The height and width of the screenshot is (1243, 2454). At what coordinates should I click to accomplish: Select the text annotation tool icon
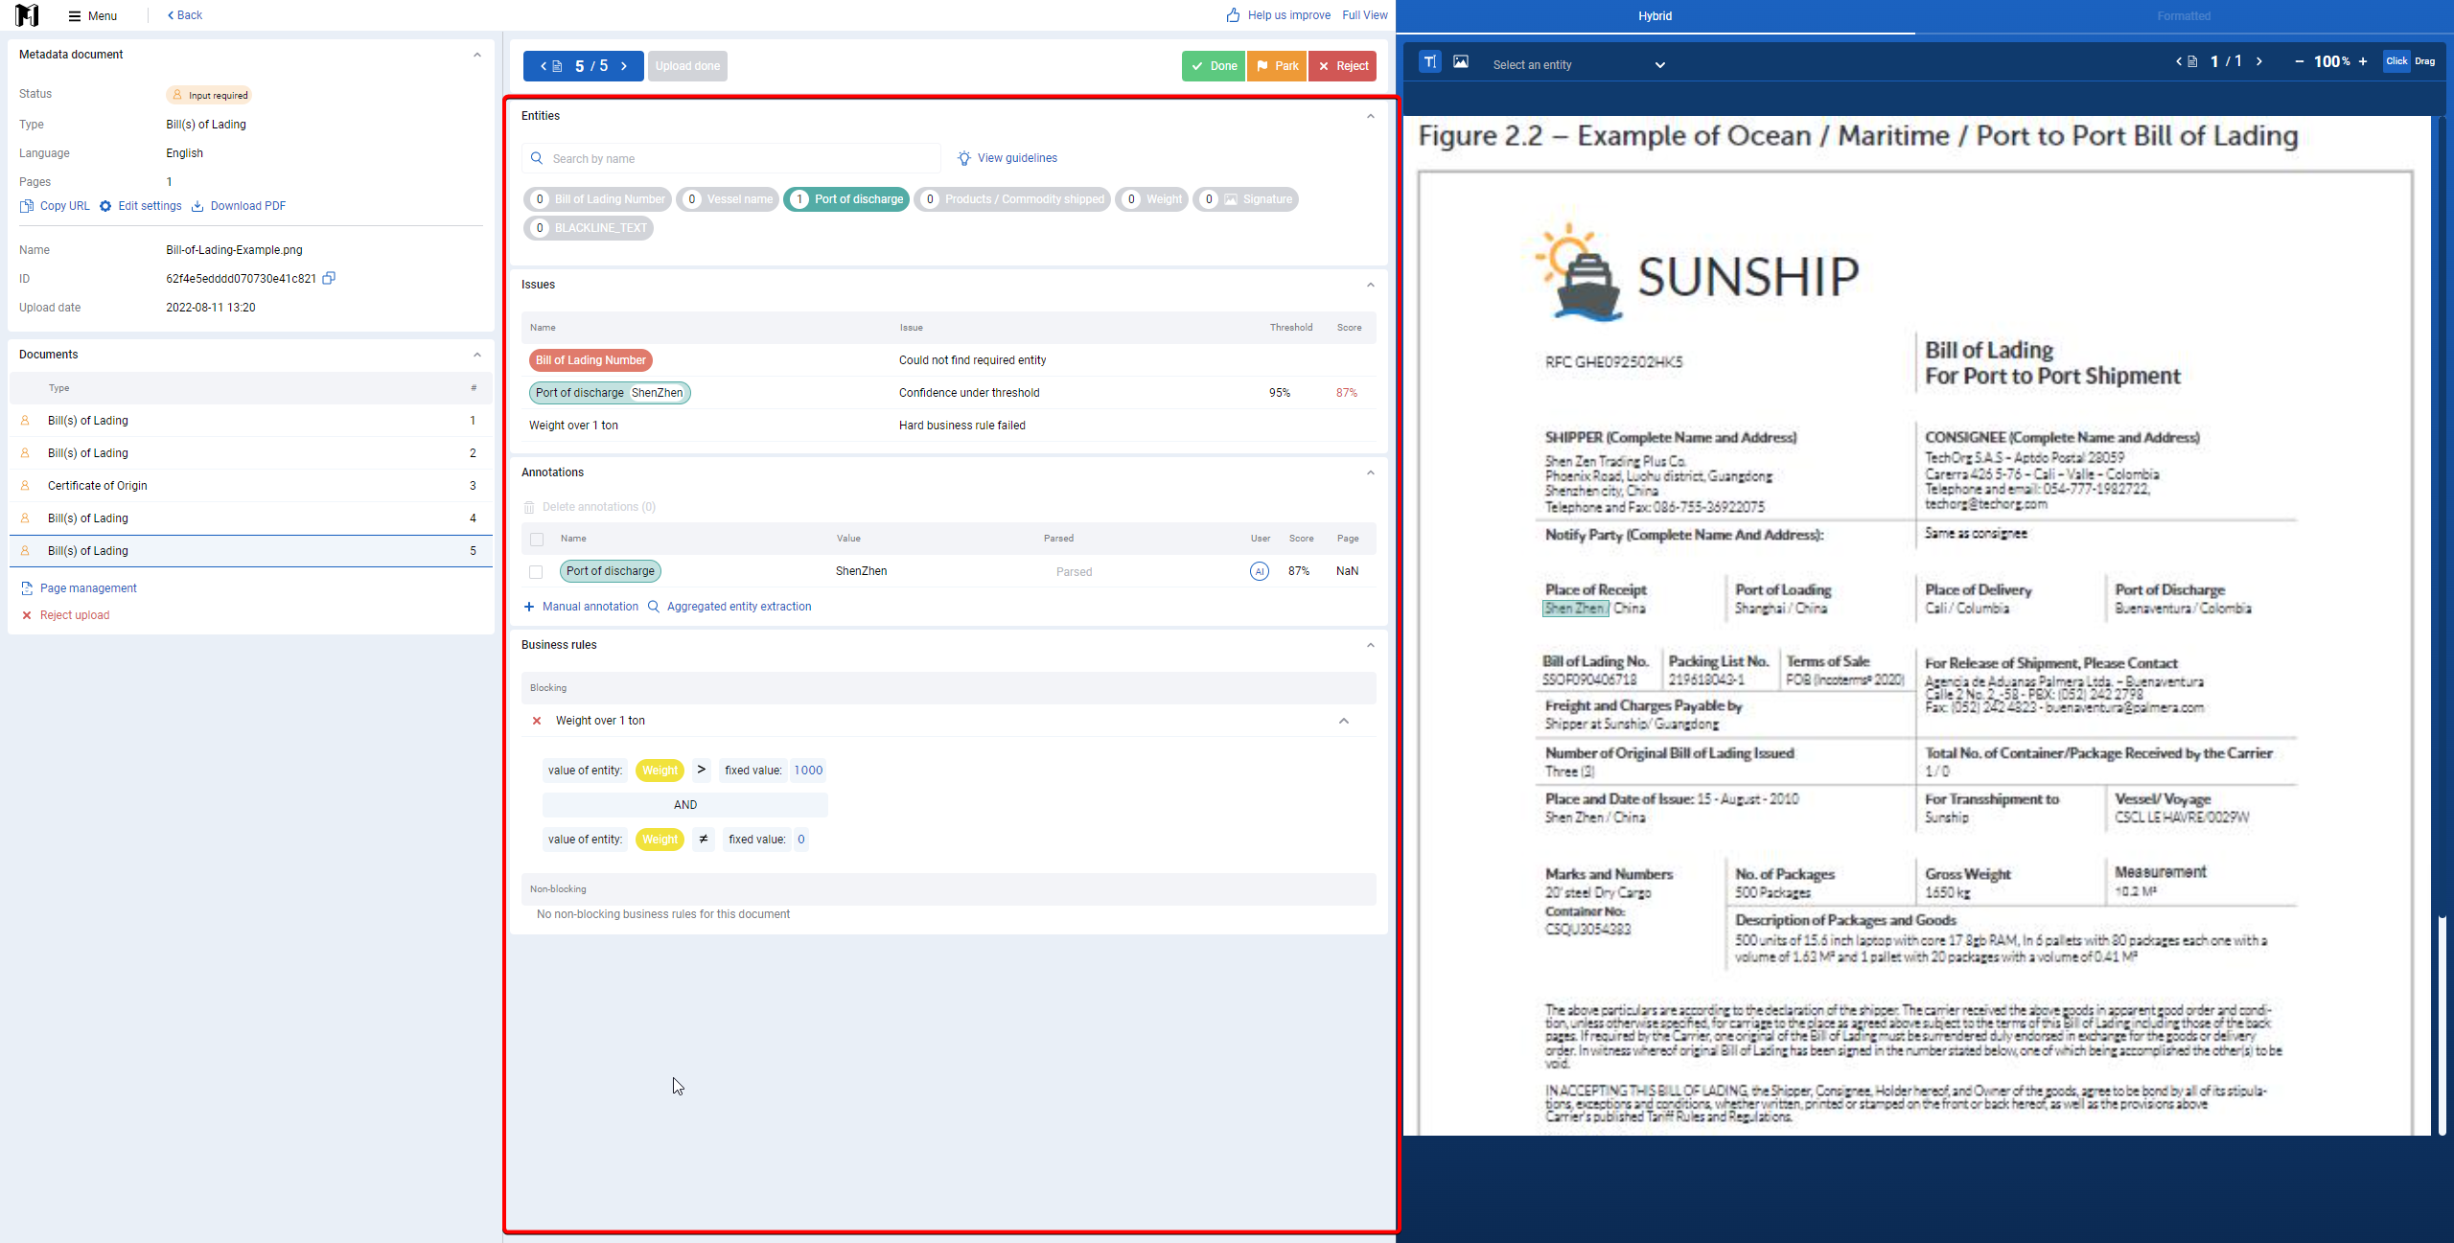1429,61
